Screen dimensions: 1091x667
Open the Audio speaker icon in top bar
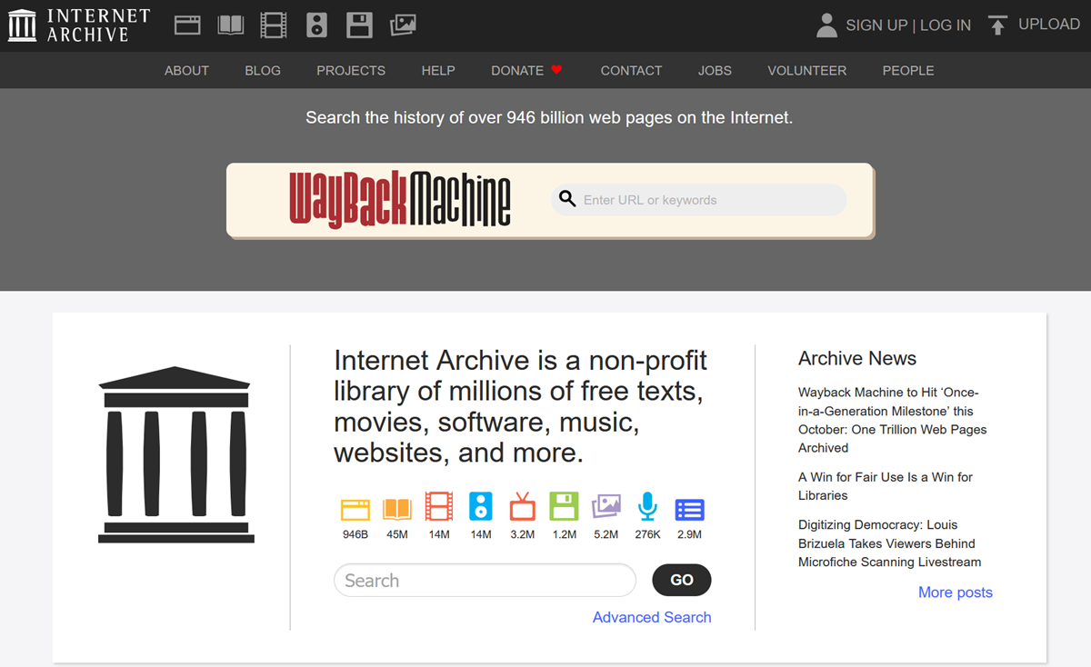click(316, 25)
